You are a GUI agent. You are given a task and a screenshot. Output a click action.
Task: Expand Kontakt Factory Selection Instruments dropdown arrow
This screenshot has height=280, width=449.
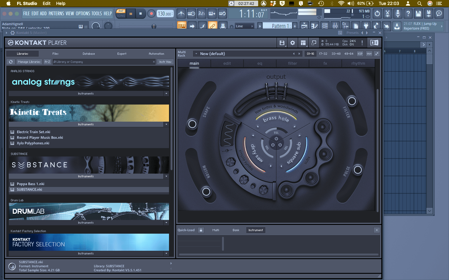coord(166,254)
